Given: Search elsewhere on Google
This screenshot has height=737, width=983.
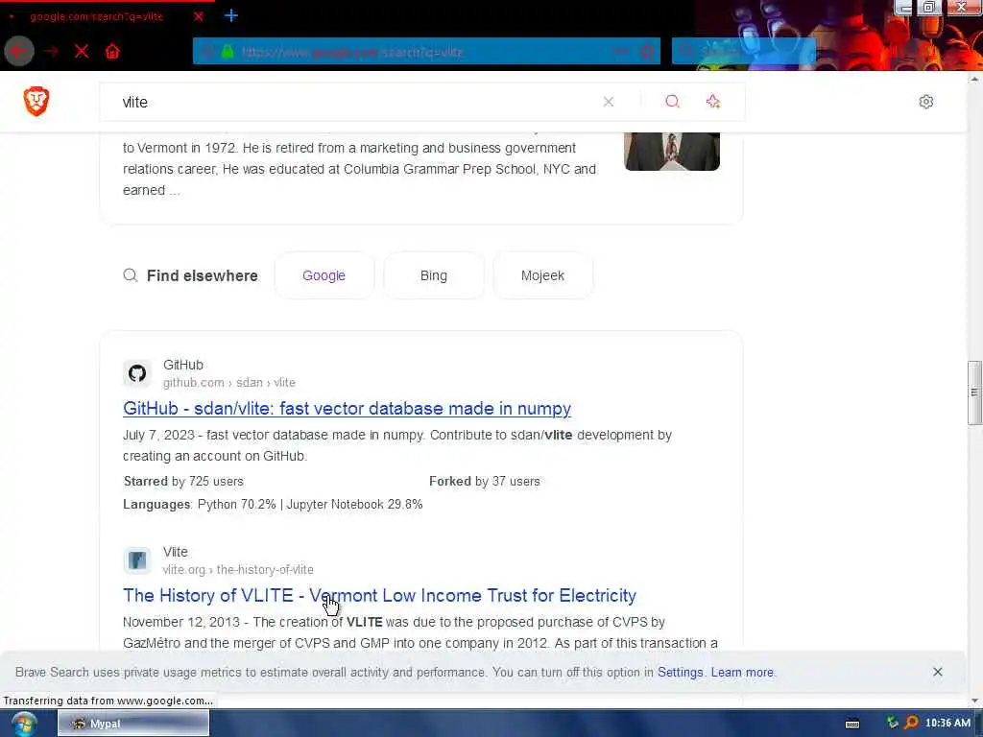Looking at the screenshot, I should pos(324,275).
